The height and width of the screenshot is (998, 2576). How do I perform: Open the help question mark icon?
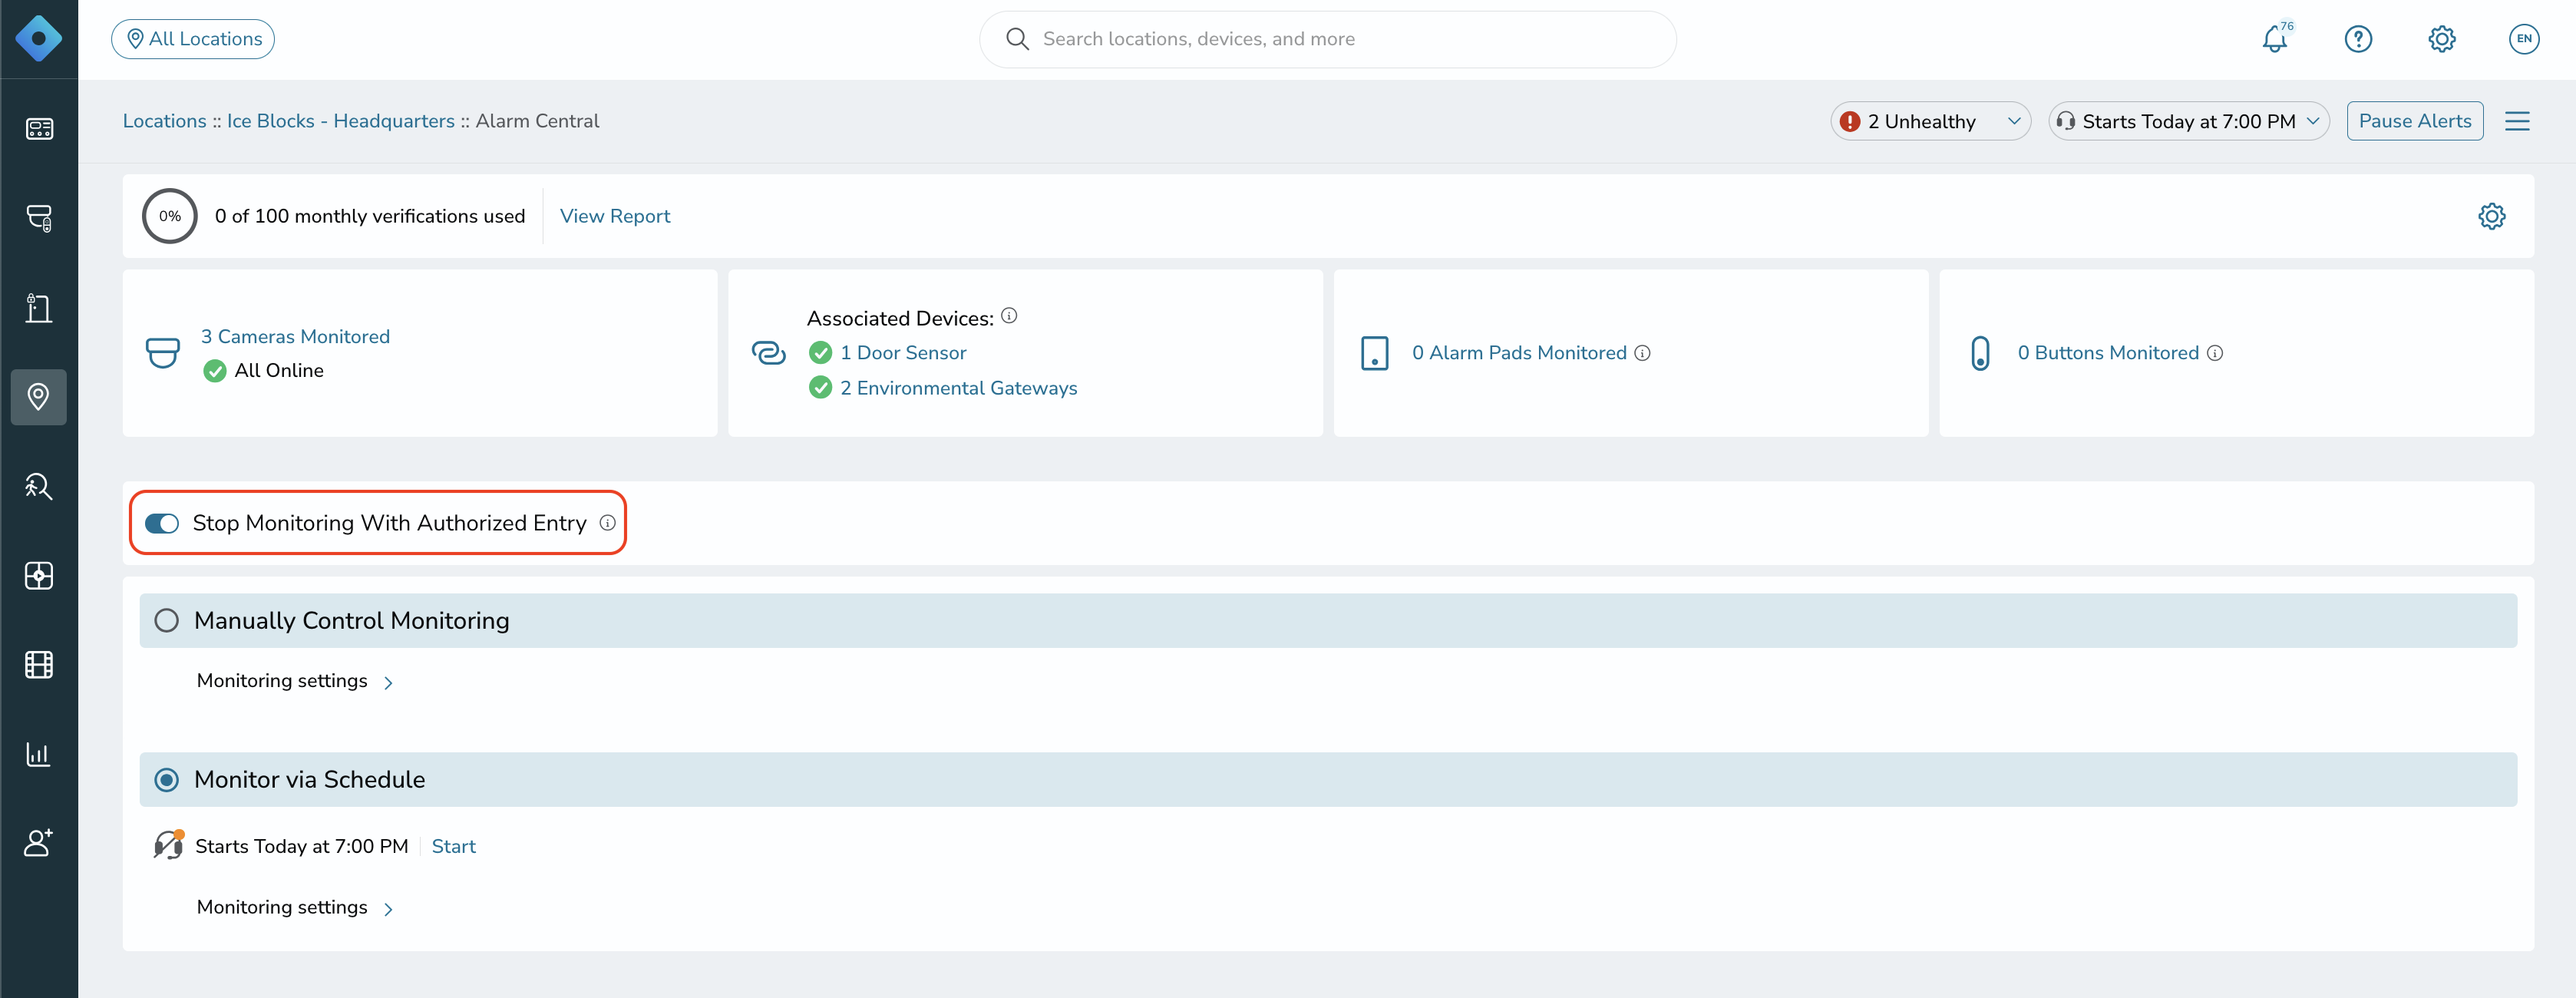(x=2358, y=39)
